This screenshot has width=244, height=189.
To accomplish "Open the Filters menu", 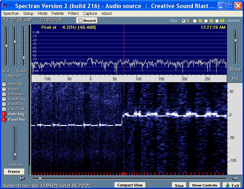I will point(73,14).
